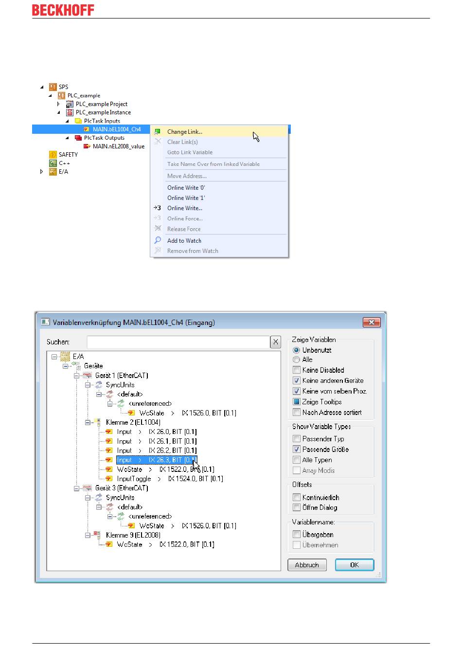This screenshot has height=666, width=462.
Task: Collapse the PlcTask Outputs node
Action: pos(67,138)
